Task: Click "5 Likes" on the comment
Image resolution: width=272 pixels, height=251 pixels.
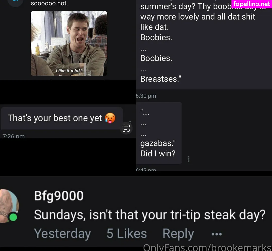Action: pos(126,234)
